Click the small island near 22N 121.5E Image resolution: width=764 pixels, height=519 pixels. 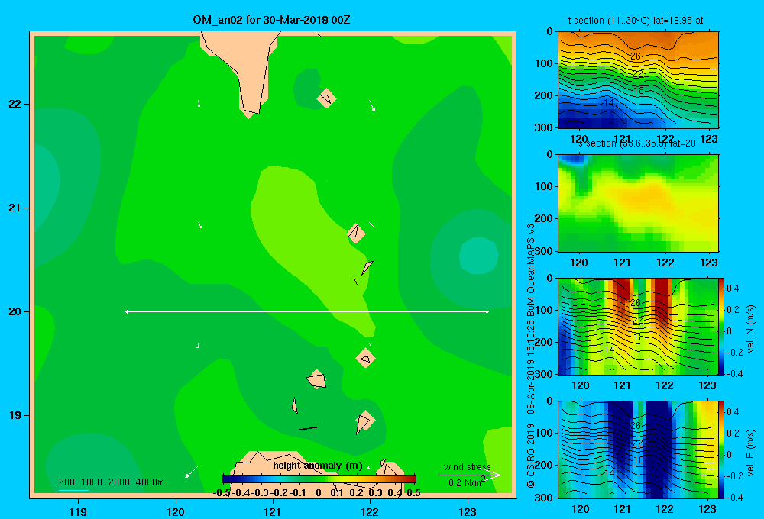tap(326, 98)
